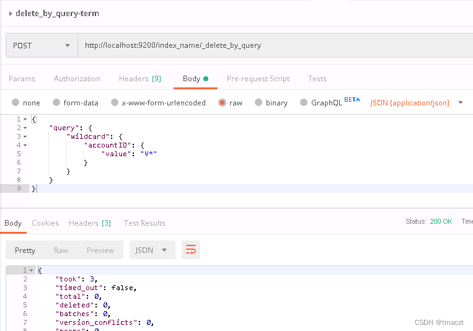Viewport: 473px width, 331px height.
Task: Click the "V*" value in request body
Action: coord(149,154)
